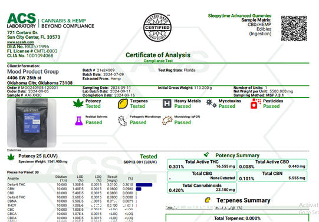Click CLIA number 10D1094068
This screenshot has height=222, width=319.
(x=40, y=56)
